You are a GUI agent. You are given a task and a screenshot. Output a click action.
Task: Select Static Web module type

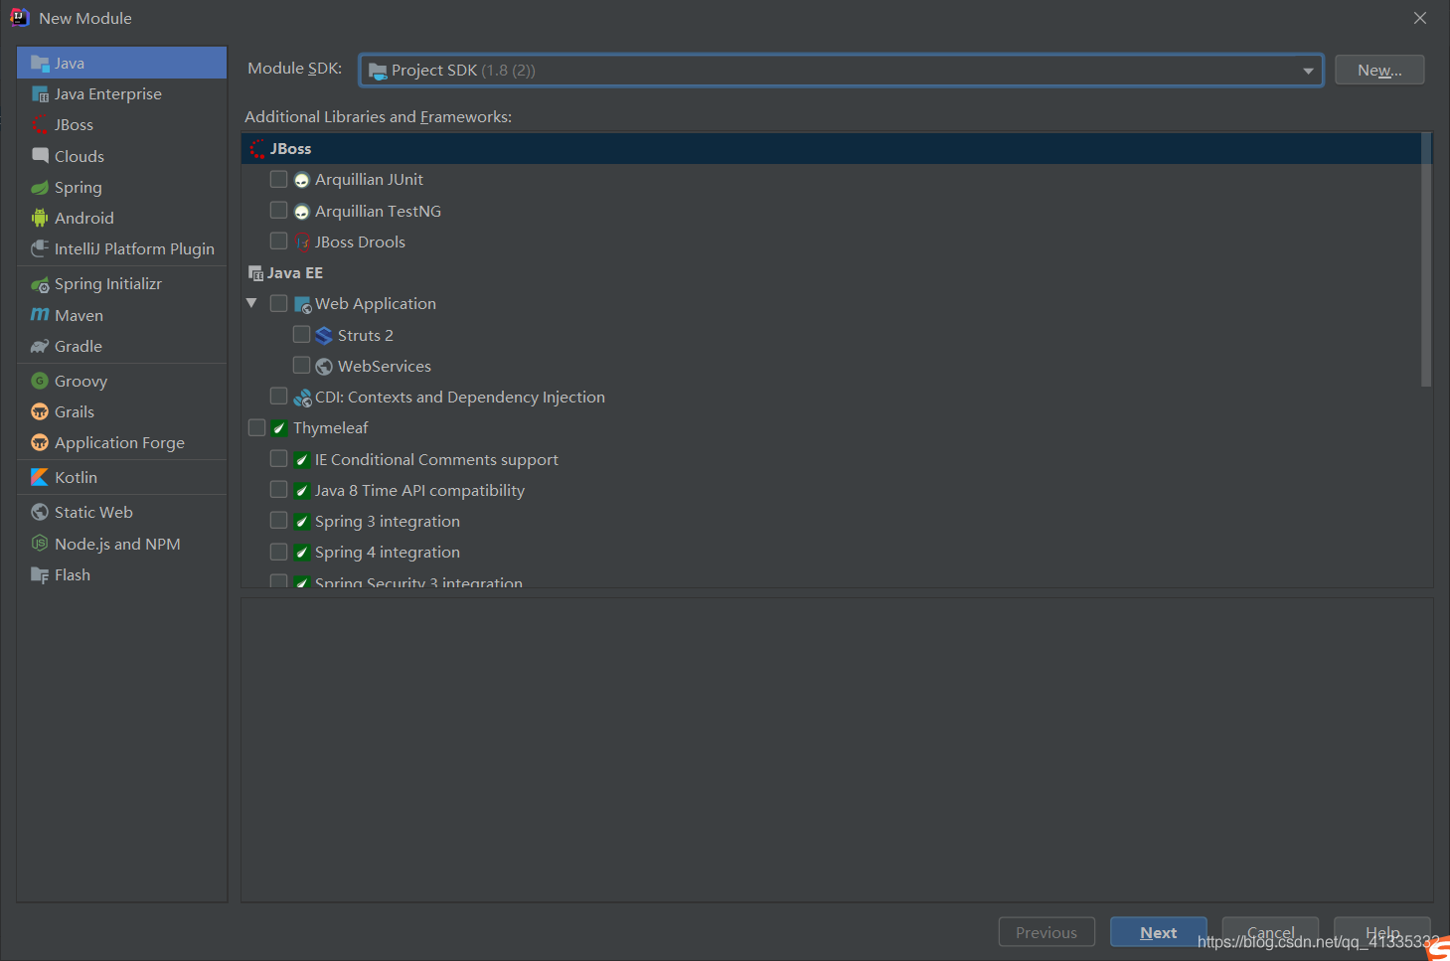click(121, 512)
